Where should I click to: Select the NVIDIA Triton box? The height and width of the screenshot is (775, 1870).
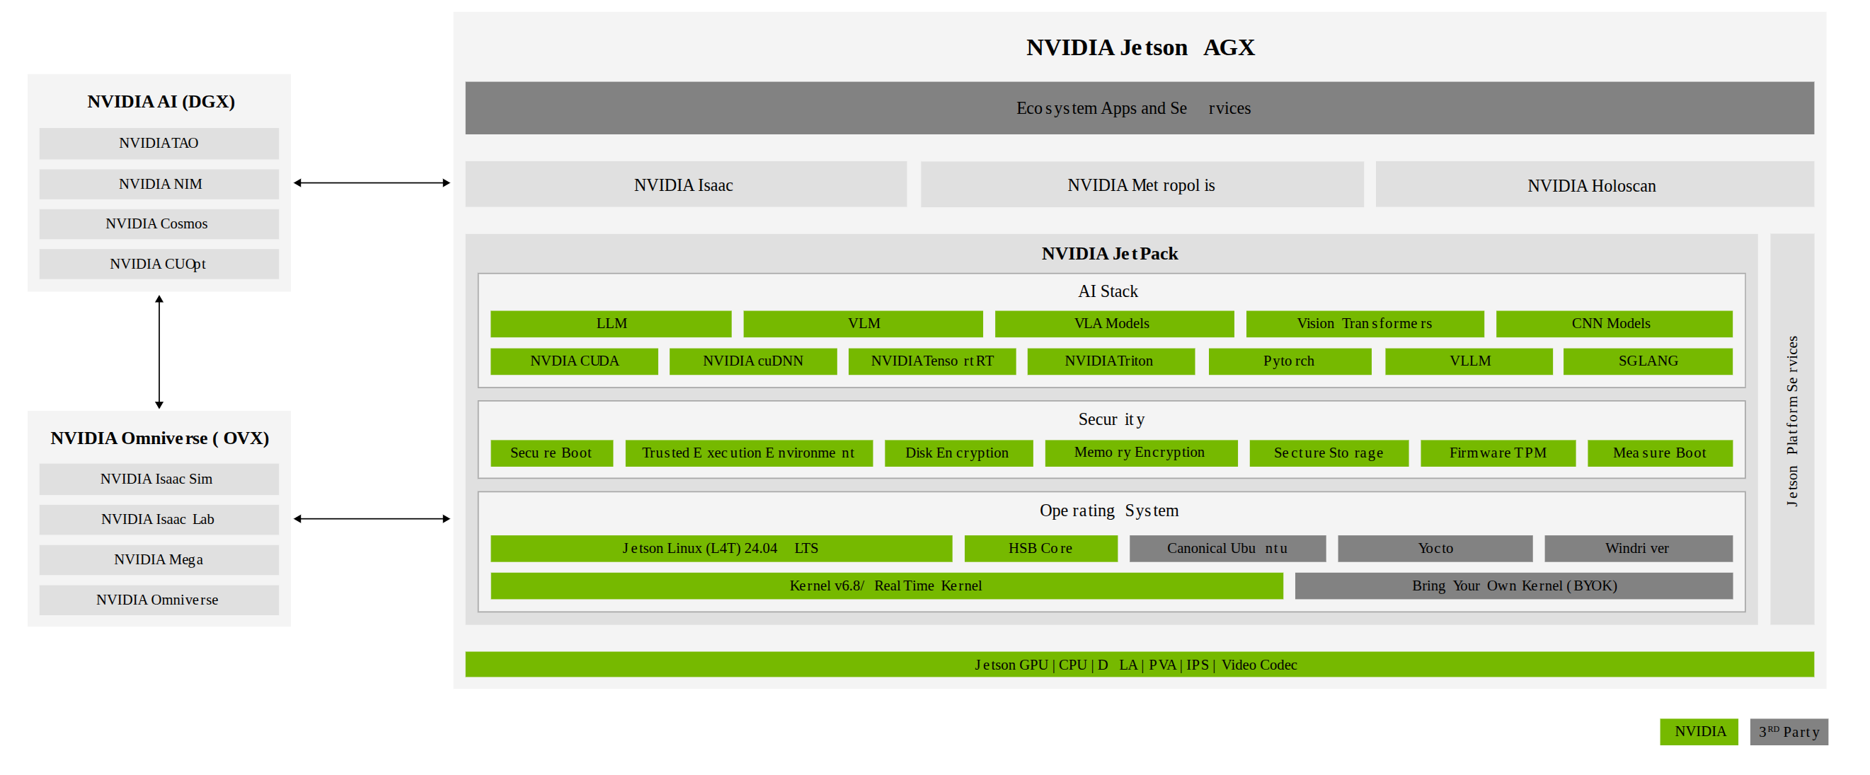click(x=1111, y=362)
